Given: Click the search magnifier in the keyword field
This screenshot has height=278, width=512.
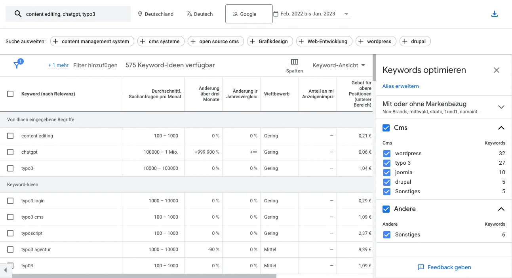Looking at the screenshot, I should (x=18, y=14).
